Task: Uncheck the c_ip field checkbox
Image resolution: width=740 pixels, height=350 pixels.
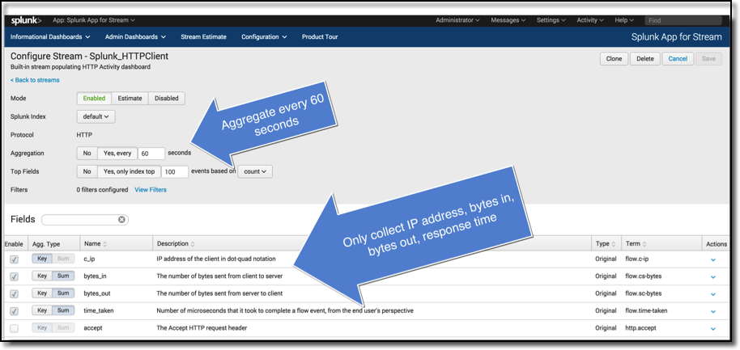Action: [x=14, y=259]
